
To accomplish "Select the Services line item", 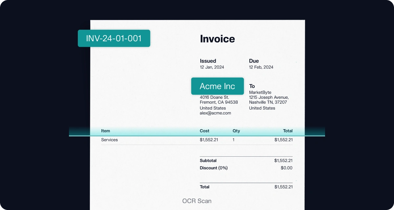I will pyautogui.click(x=109, y=140).
